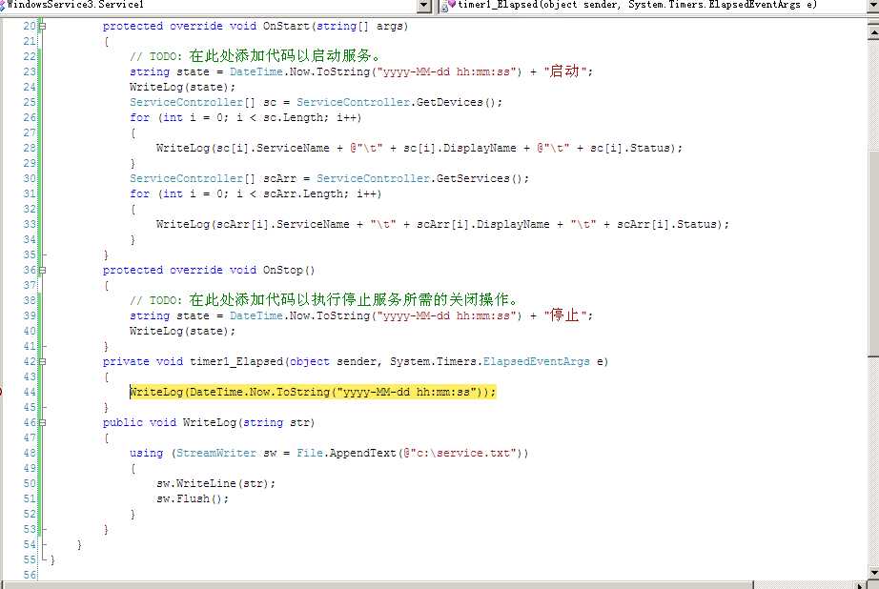The width and height of the screenshot is (879, 589).
Task: Click the 'OnStop()' method signature
Action: [289, 270]
